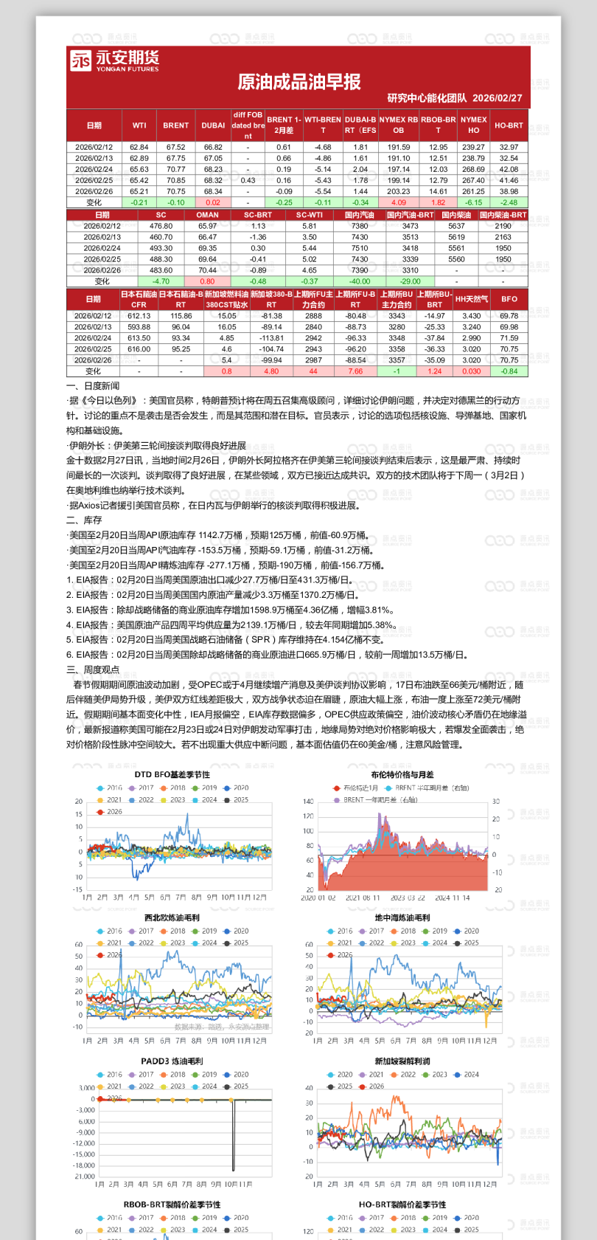Click the NYMEX RBOB column header
This screenshot has width=597, height=1240.
tap(399, 125)
